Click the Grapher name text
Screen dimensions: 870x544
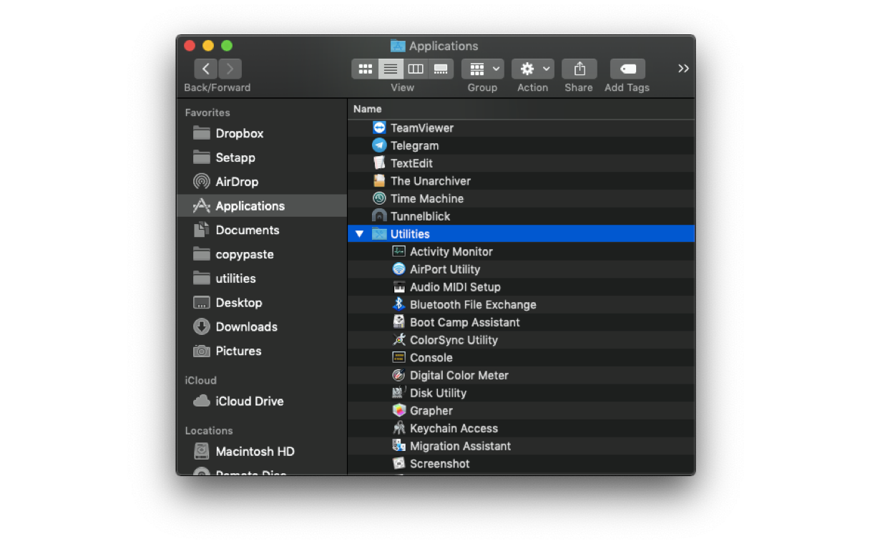point(431,411)
